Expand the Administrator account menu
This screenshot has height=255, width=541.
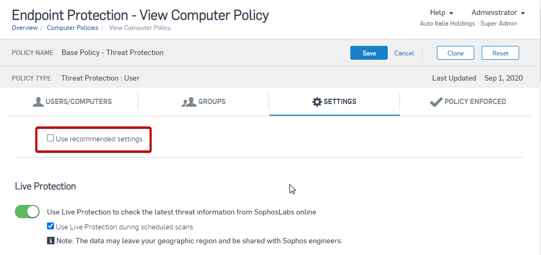coord(498,13)
